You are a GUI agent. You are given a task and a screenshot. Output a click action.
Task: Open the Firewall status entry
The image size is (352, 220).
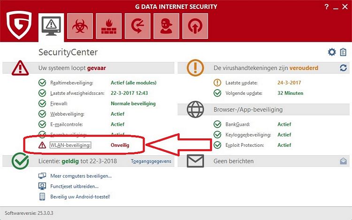pos(59,104)
